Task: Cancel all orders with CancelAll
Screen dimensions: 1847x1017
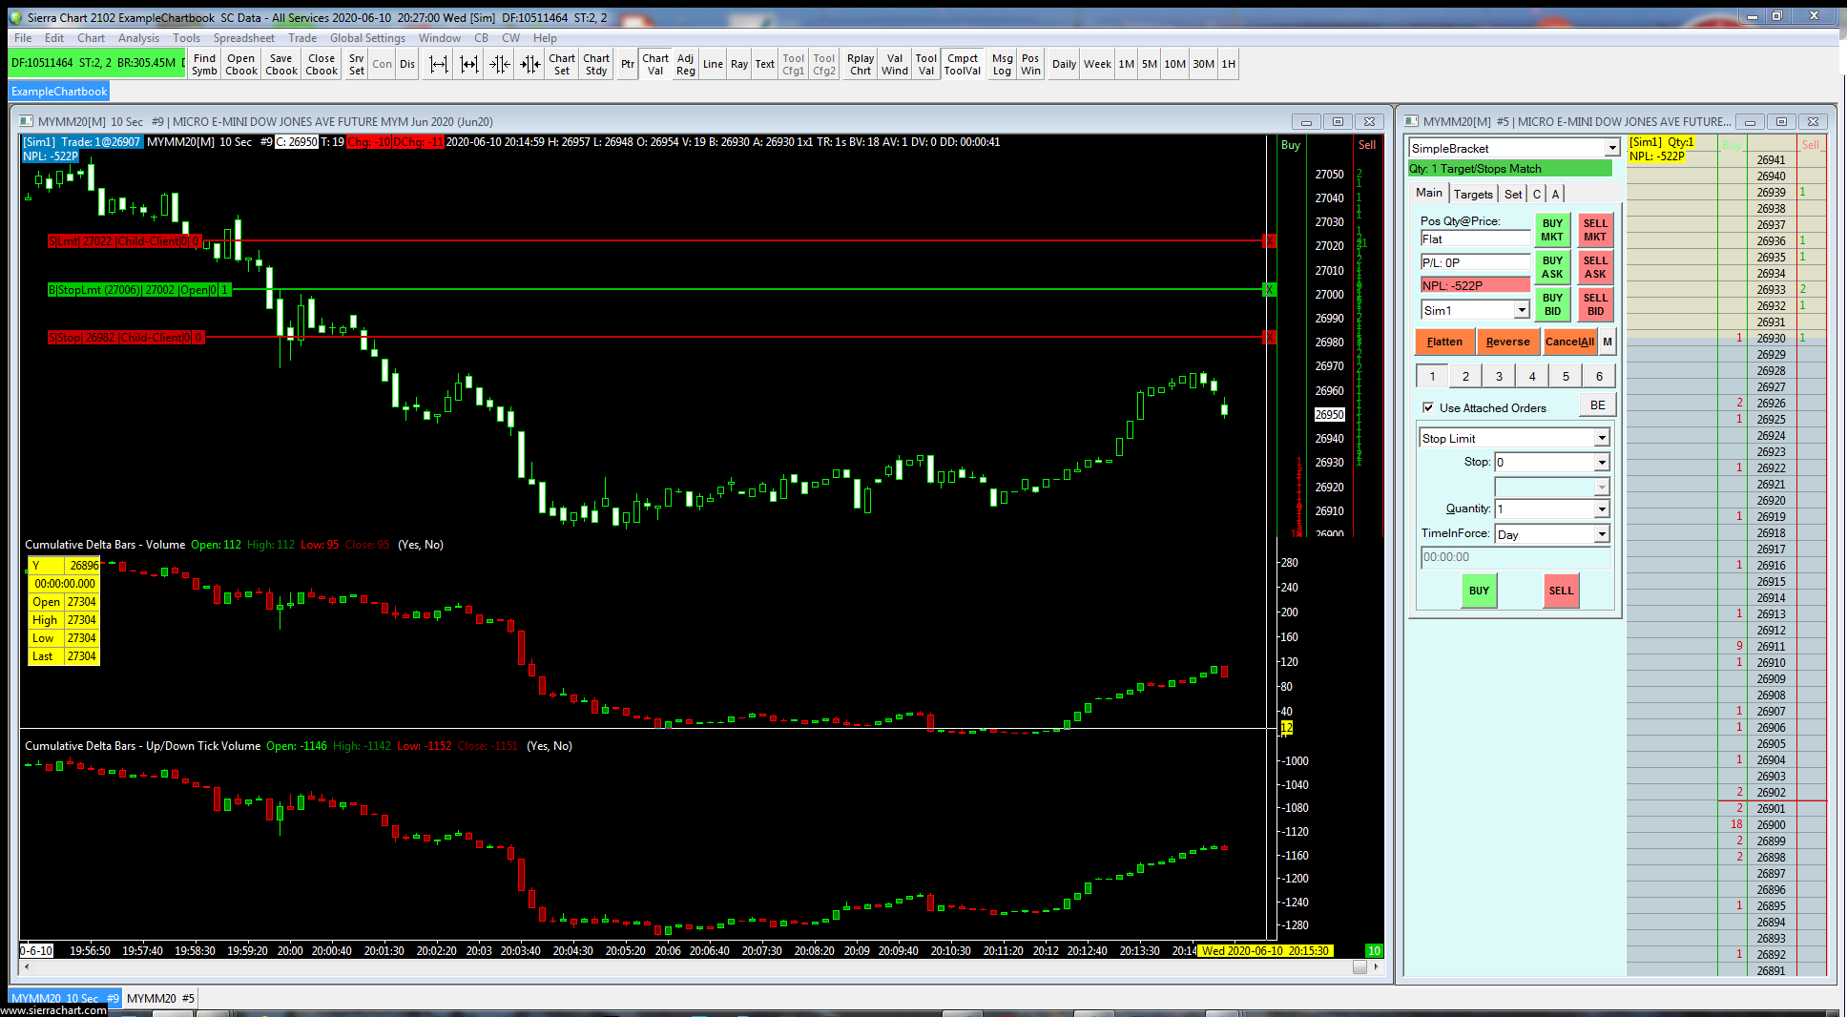Action: point(1569,342)
